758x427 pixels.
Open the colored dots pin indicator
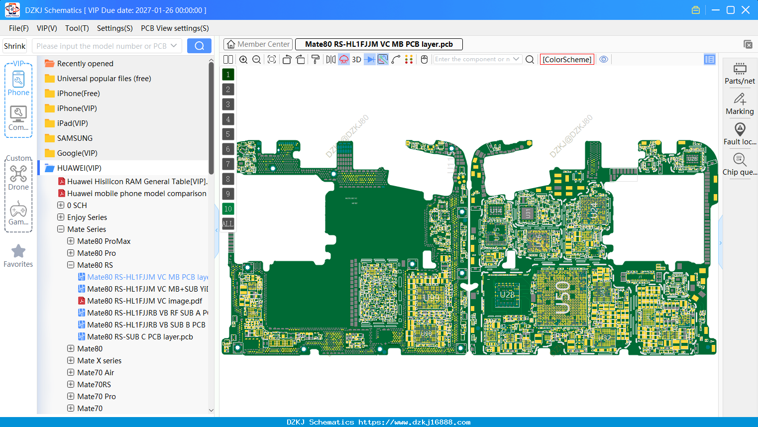click(409, 59)
